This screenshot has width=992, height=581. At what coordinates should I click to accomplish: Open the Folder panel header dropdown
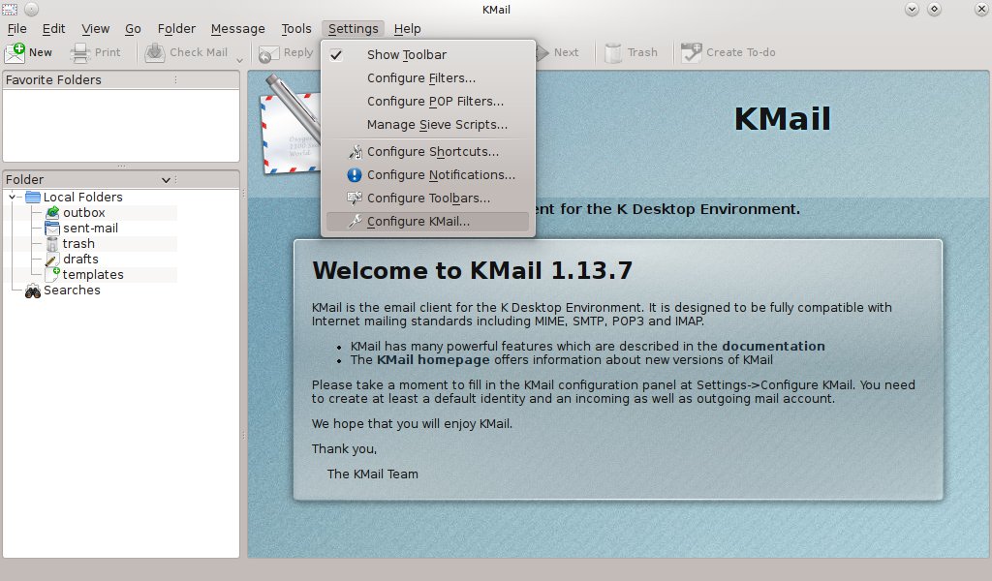(x=166, y=180)
